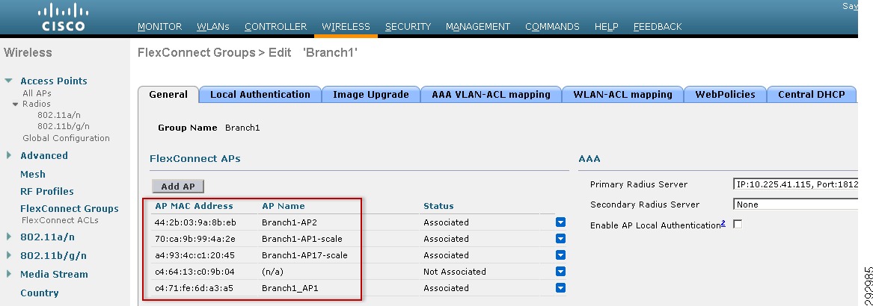Collapse the Access Points tree section
Image resolution: width=873 pixels, height=306 pixels.
[8, 81]
